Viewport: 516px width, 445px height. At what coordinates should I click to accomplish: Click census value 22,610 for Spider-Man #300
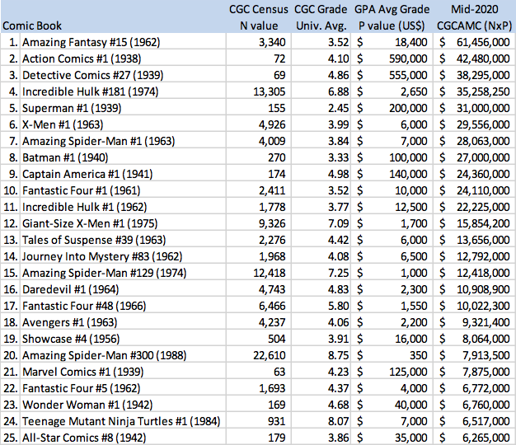tap(270, 355)
